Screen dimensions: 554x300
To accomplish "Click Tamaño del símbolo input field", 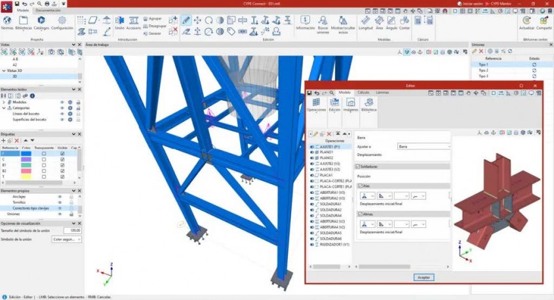I will pos(72,231).
